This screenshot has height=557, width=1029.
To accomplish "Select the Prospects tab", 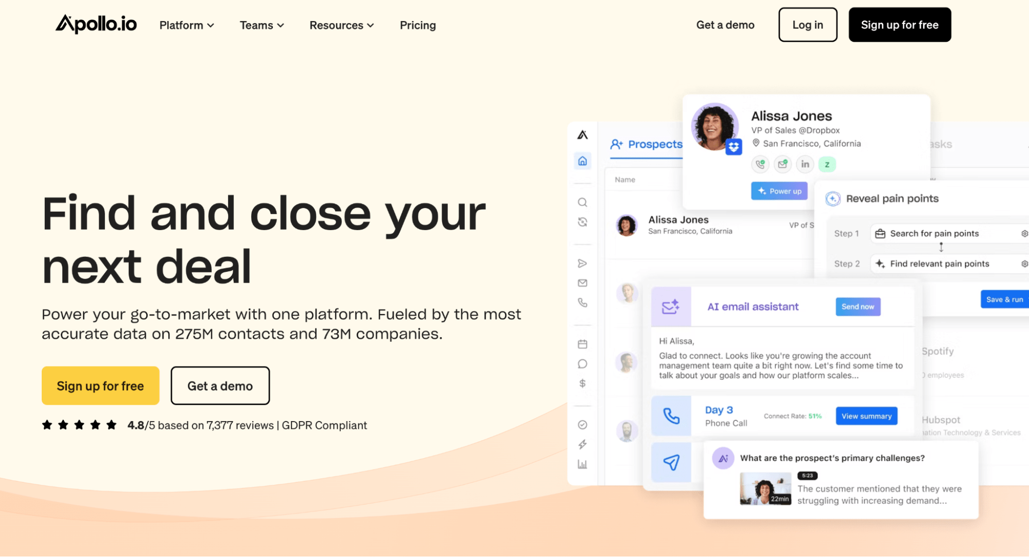I will pos(646,143).
